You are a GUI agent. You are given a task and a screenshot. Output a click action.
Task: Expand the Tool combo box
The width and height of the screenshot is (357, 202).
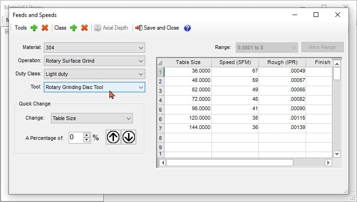point(141,87)
